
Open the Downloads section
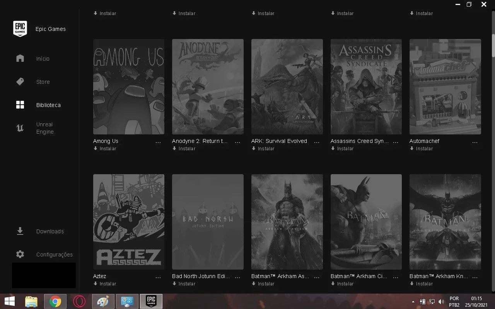pyautogui.click(x=40, y=231)
